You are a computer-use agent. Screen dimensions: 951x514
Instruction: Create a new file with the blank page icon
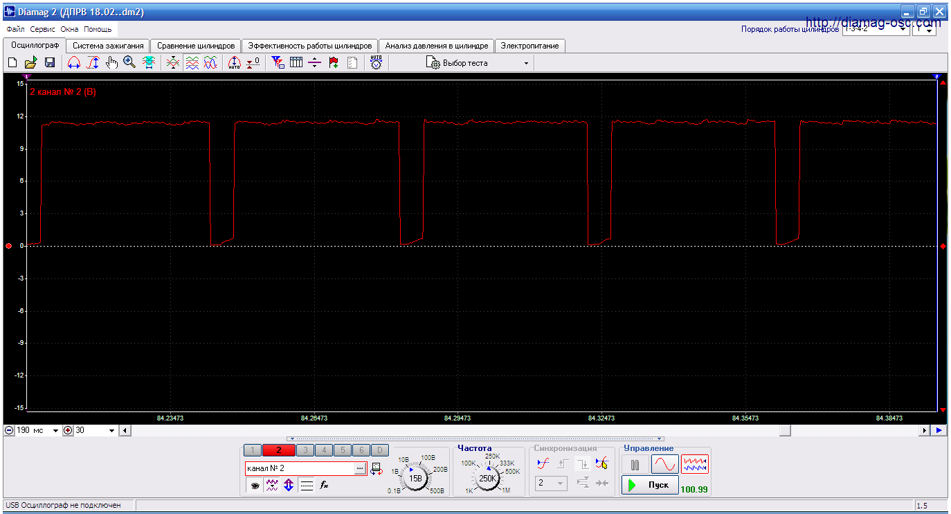point(12,63)
